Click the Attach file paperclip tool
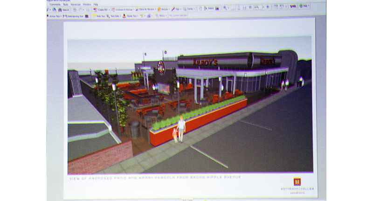The width and height of the screenshot is (373, 201). pyautogui.click(x=149, y=16)
